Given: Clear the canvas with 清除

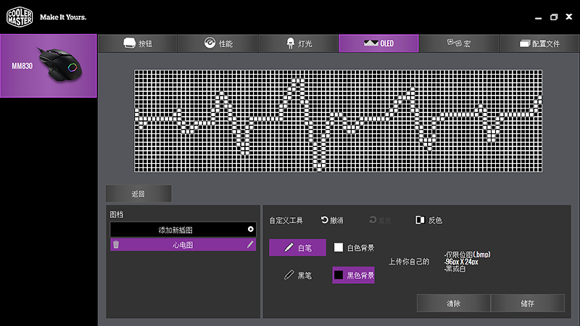Looking at the screenshot, I should pos(454,303).
